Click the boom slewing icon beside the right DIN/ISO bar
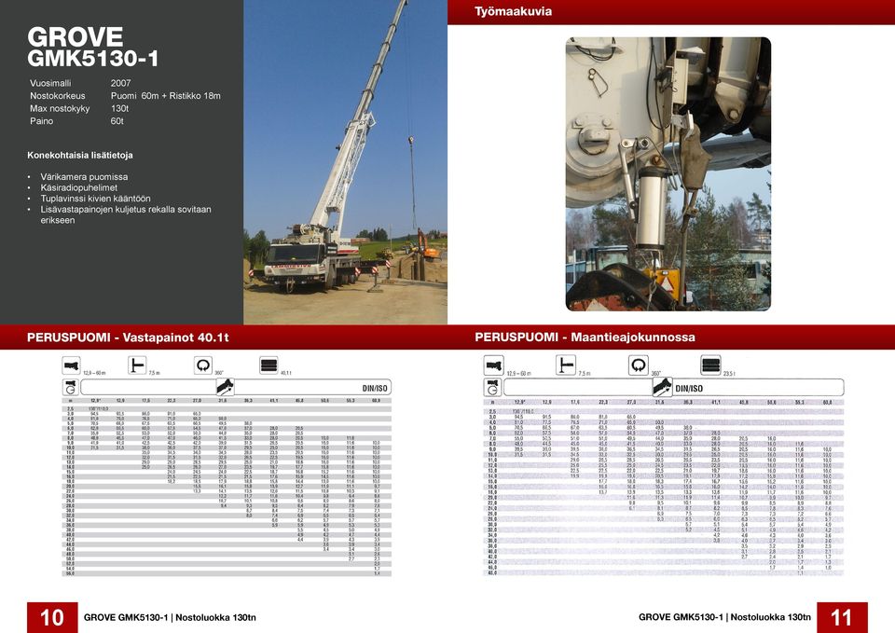 point(492,388)
